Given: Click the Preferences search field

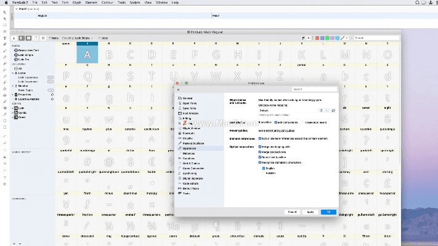Looking at the screenshot, I should [314, 89].
